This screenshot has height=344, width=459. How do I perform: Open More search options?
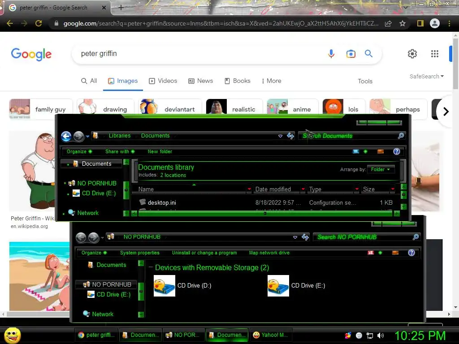[271, 81]
